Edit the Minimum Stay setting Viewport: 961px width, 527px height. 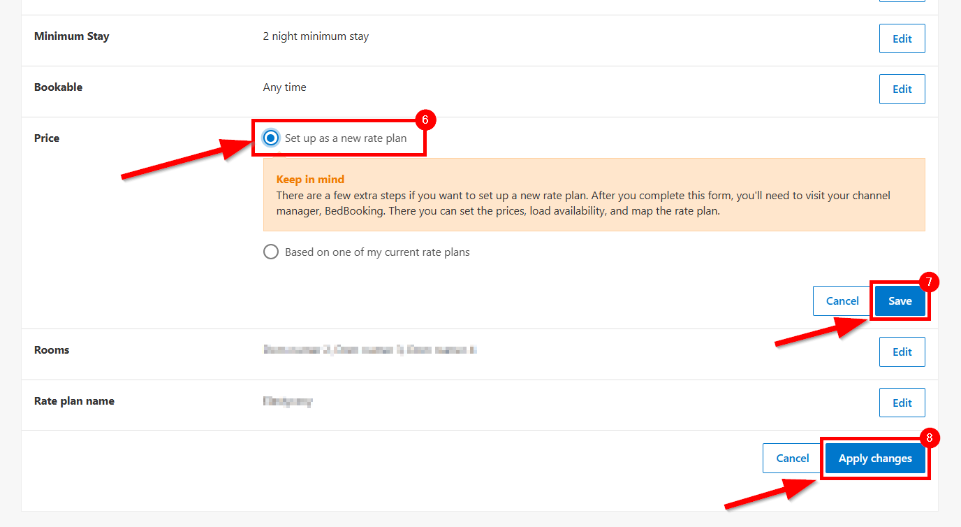click(902, 38)
